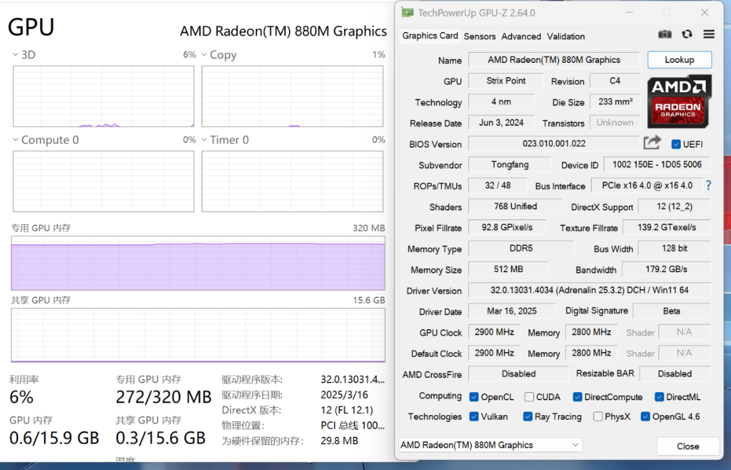Click the GPU-Z app icon in title bar
The width and height of the screenshot is (731, 470).
(407, 13)
